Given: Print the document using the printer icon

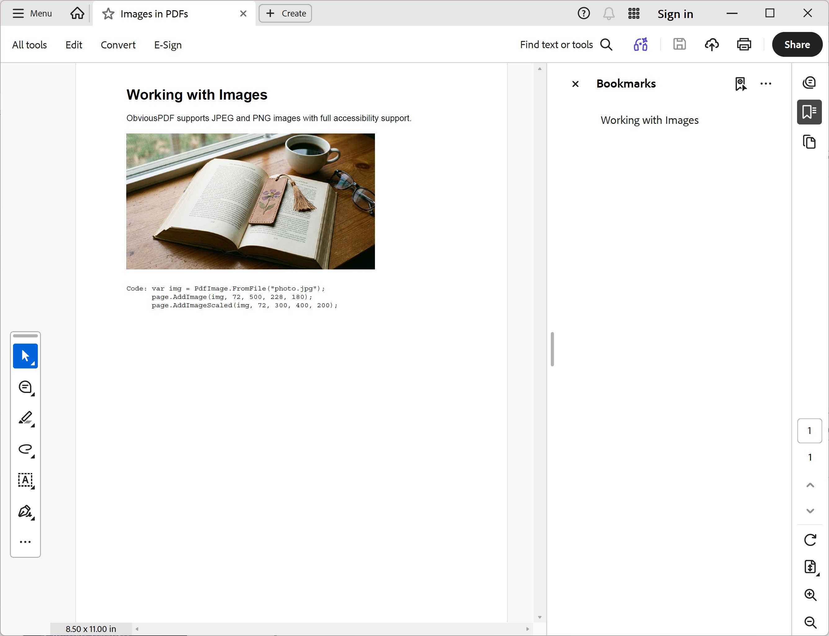Looking at the screenshot, I should pyautogui.click(x=743, y=44).
